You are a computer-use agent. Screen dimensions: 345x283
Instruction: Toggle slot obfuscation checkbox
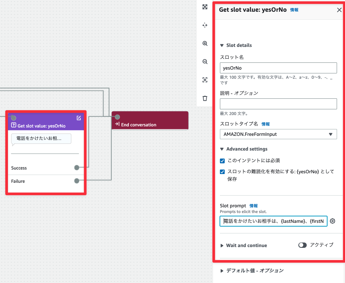point(222,172)
